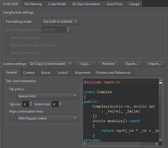Toggle Use custom settings checkbox

(x=8, y=53)
